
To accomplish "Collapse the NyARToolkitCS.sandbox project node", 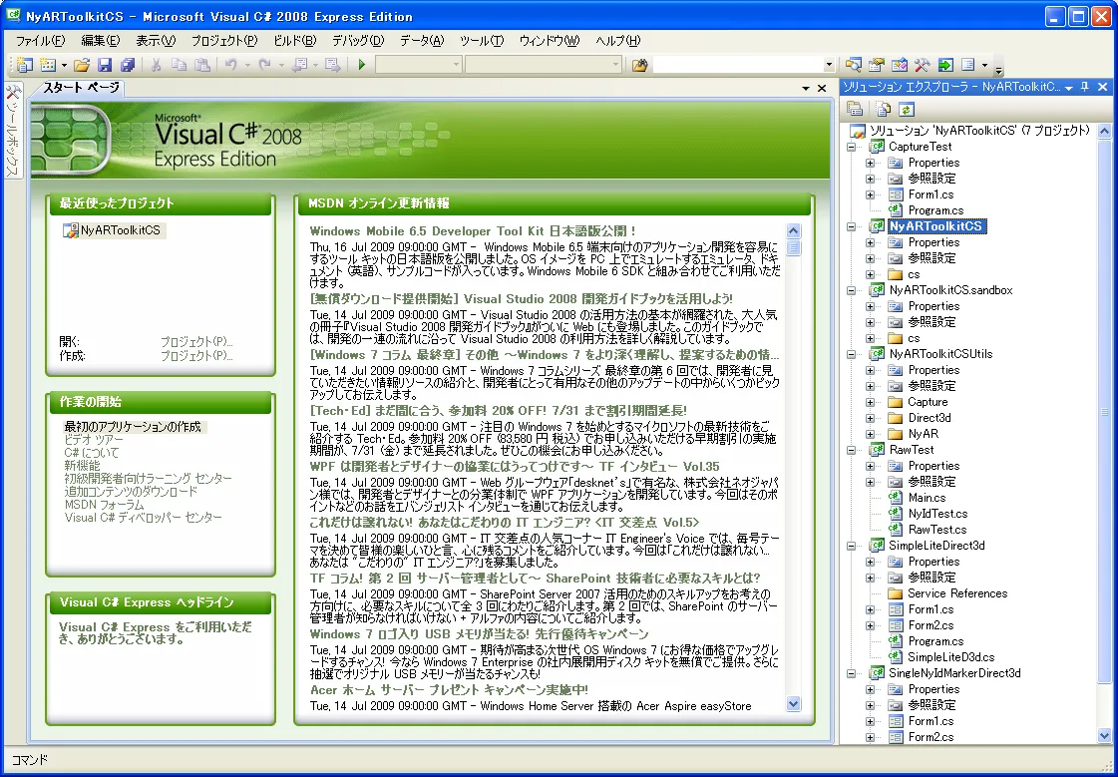I will [851, 290].
